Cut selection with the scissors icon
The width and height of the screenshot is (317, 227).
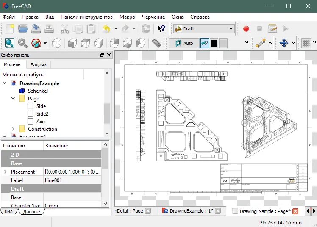coord(65,29)
